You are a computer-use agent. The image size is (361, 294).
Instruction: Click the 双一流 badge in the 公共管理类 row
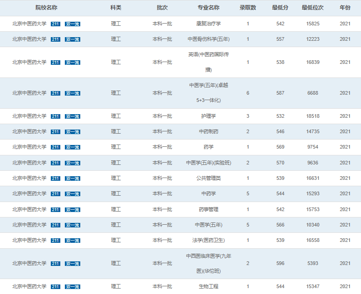tap(73, 178)
